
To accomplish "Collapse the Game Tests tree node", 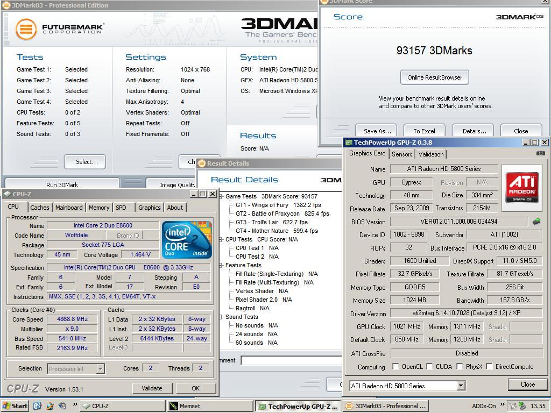I will tap(221, 196).
